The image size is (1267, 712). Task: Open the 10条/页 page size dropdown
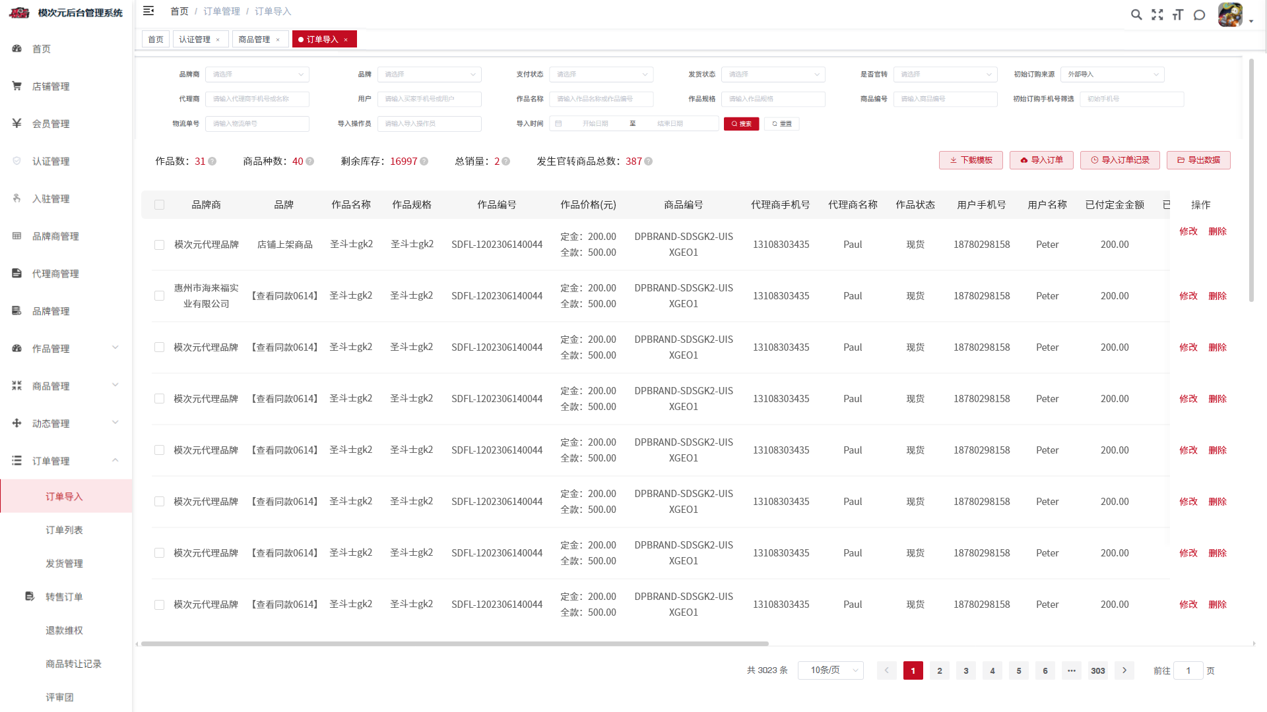[831, 670]
